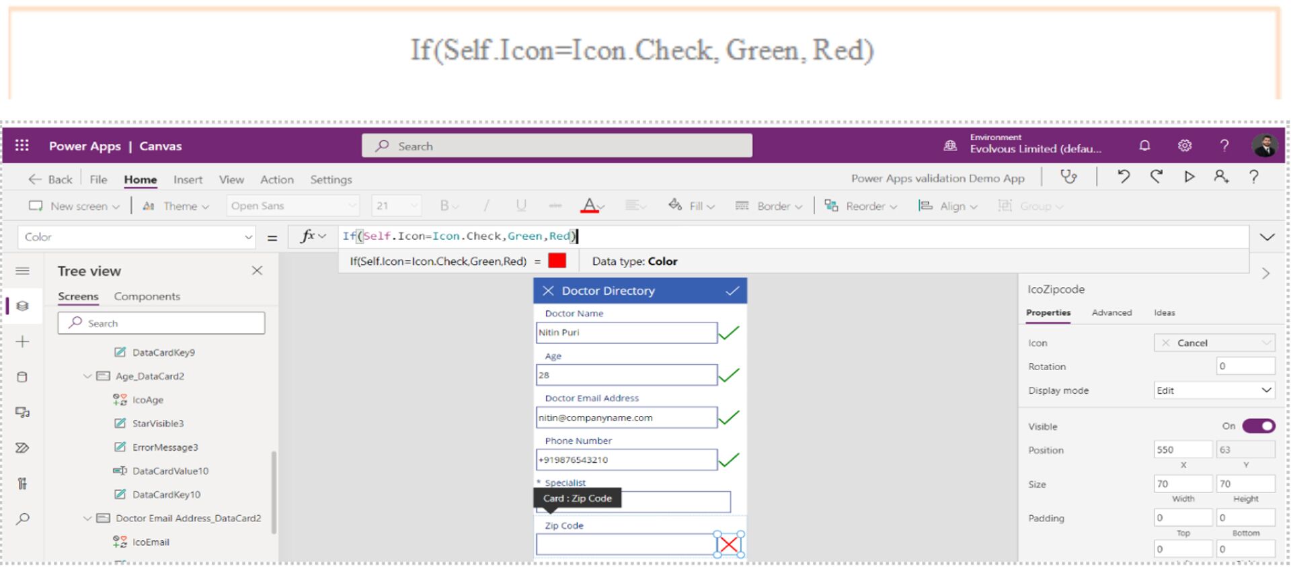The height and width of the screenshot is (567, 1291).
Task: Click the Back button
Action: click(x=50, y=179)
